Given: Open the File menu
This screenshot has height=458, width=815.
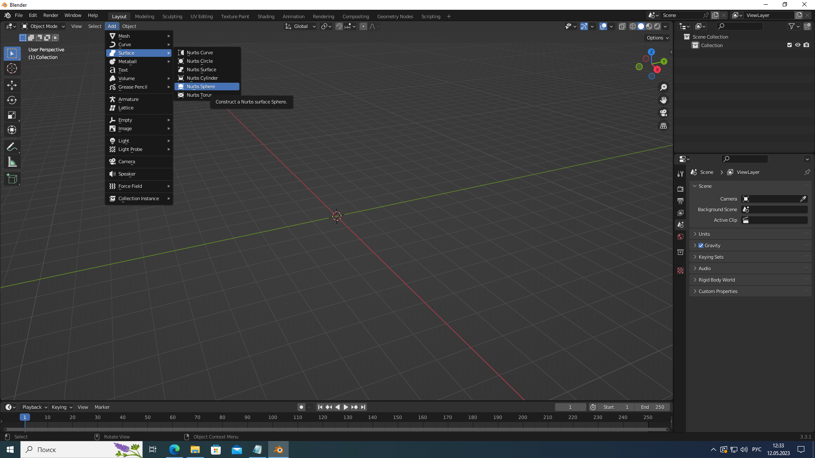Looking at the screenshot, I should [x=19, y=15].
